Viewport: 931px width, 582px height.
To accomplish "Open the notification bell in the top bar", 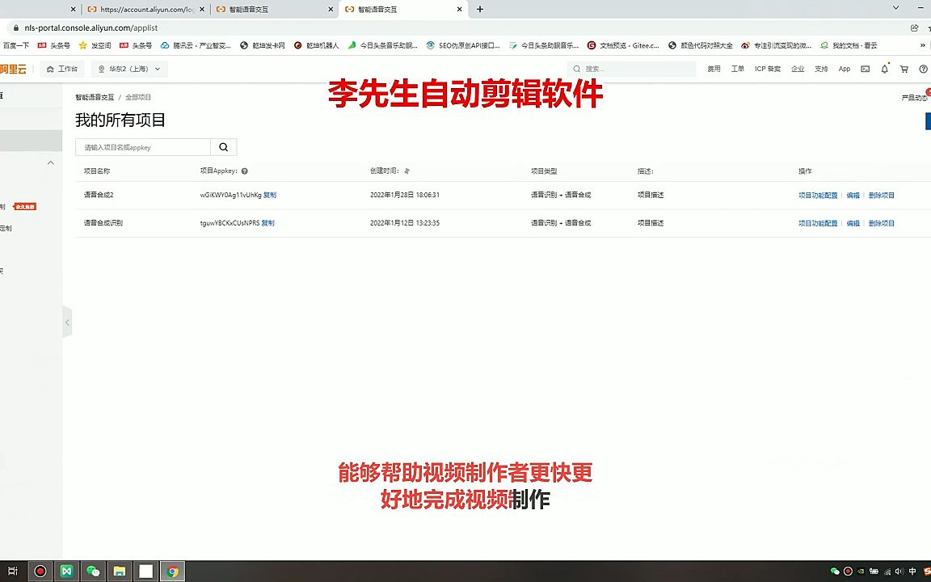I will [x=884, y=69].
